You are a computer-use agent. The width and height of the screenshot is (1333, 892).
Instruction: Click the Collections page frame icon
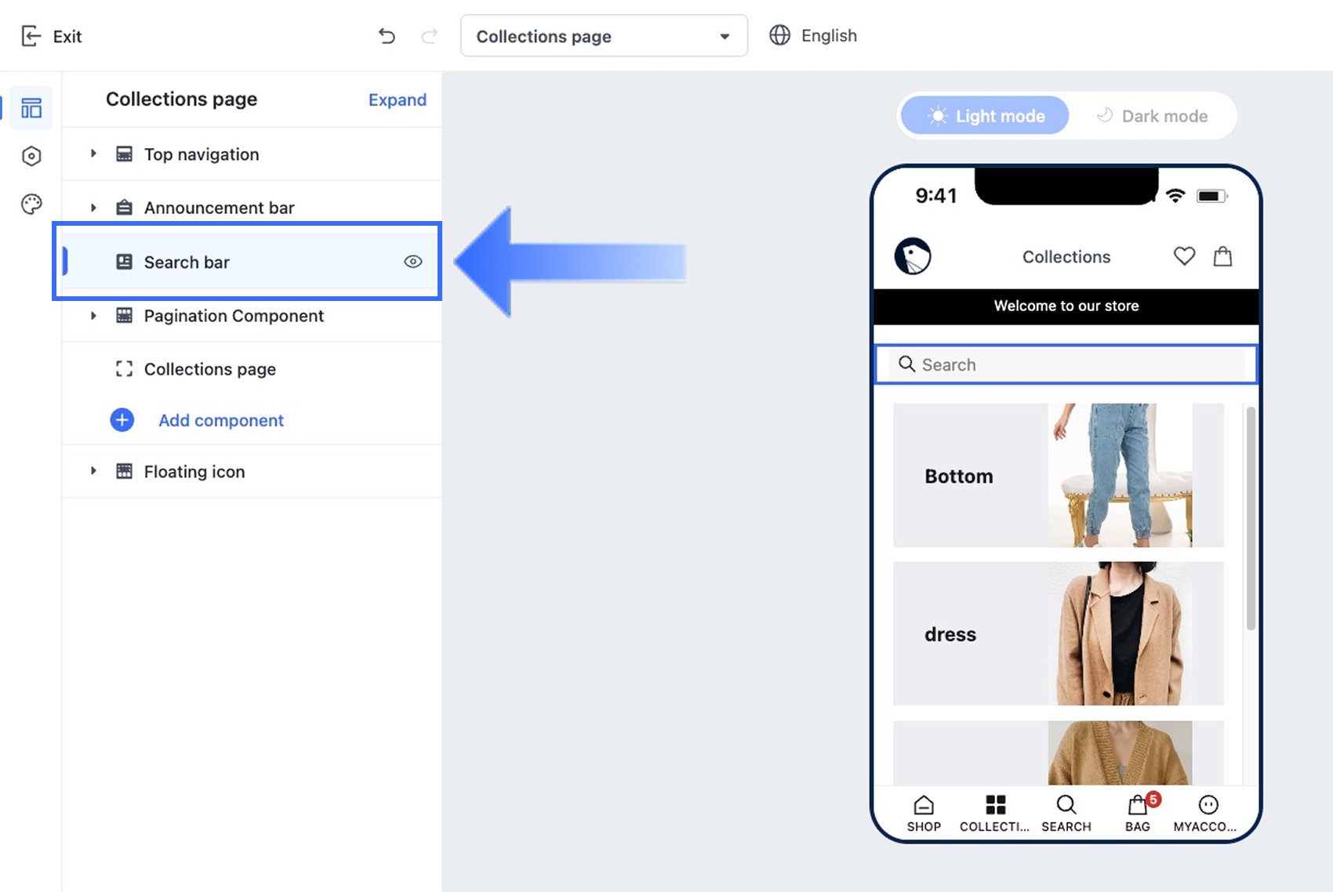click(124, 368)
